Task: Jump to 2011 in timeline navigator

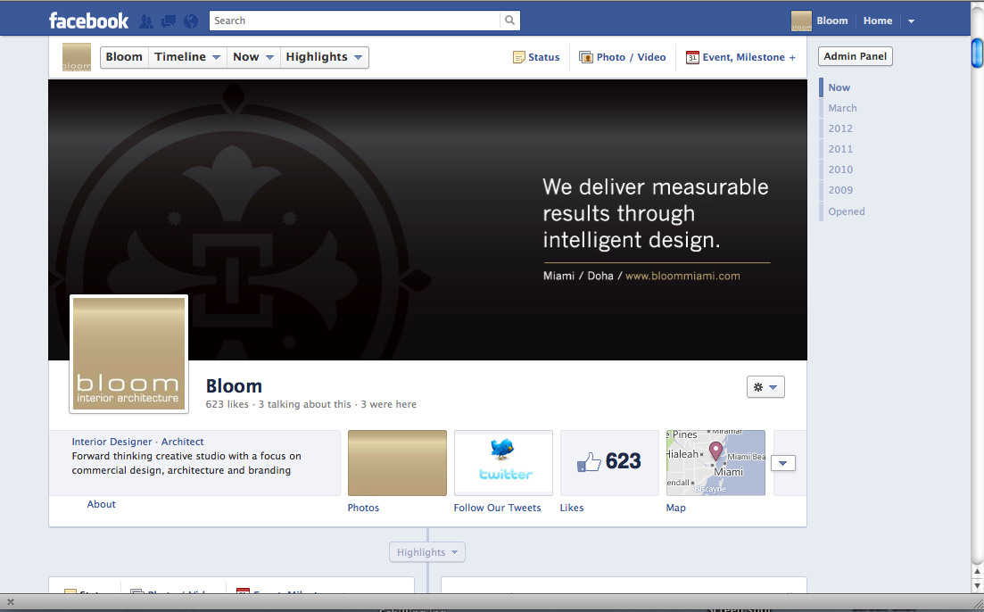Action: (x=840, y=149)
